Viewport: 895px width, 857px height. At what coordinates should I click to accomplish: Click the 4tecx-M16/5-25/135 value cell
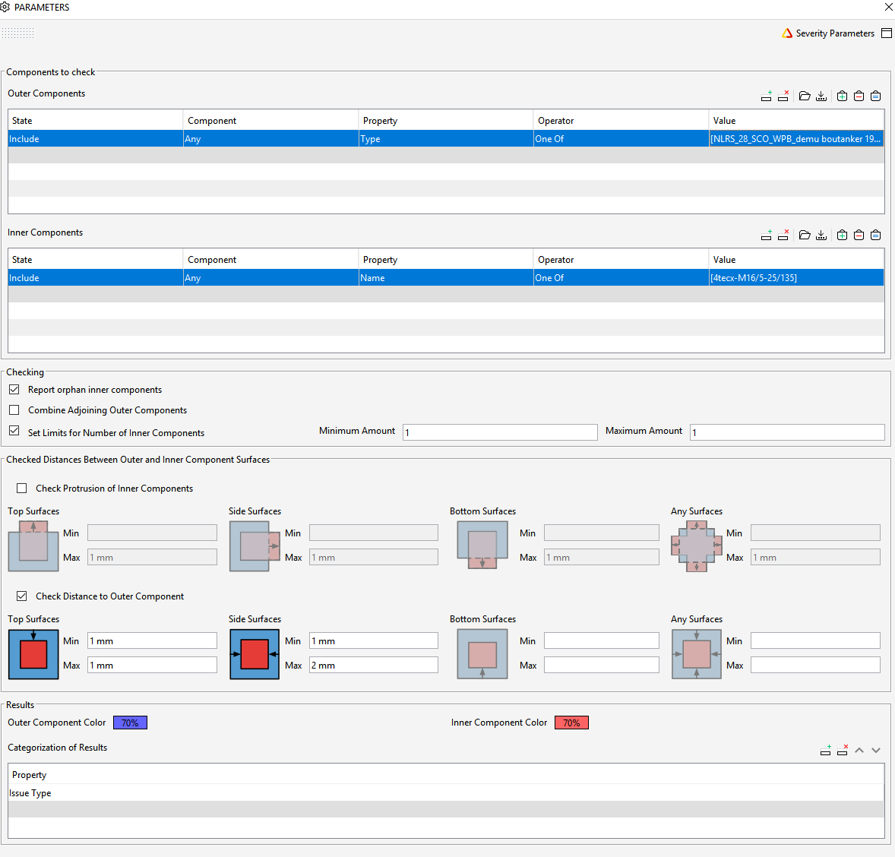pyautogui.click(x=796, y=278)
